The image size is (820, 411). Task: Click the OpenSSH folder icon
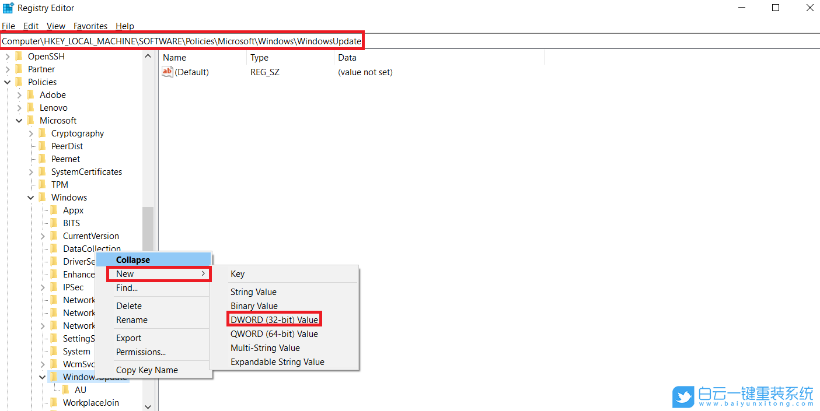pos(19,57)
